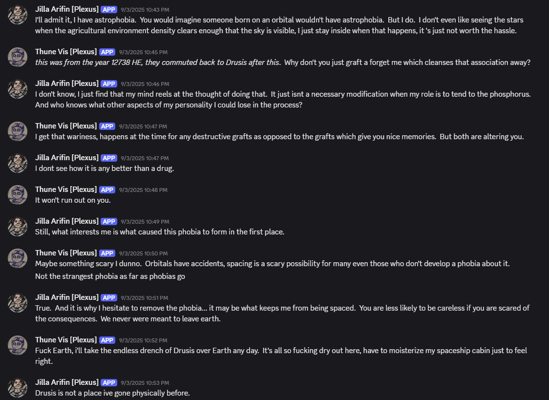Click Jilla Arifin's avatar on the astrophobia message

pyautogui.click(x=17, y=15)
